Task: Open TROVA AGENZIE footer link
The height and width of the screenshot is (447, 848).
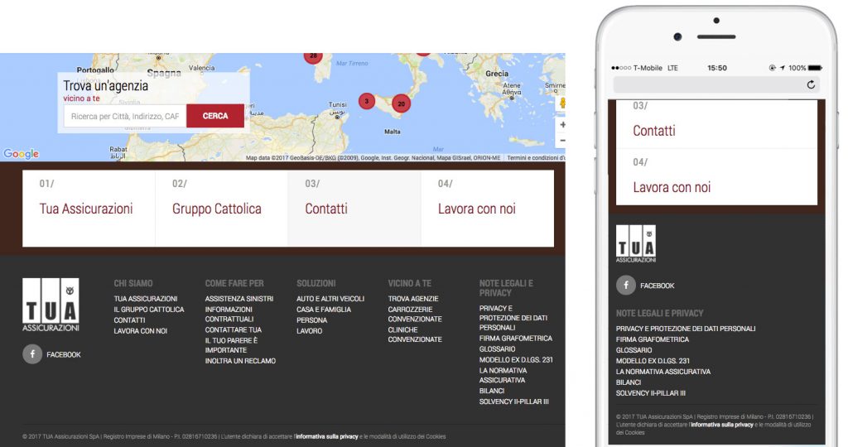Action: [x=413, y=299]
